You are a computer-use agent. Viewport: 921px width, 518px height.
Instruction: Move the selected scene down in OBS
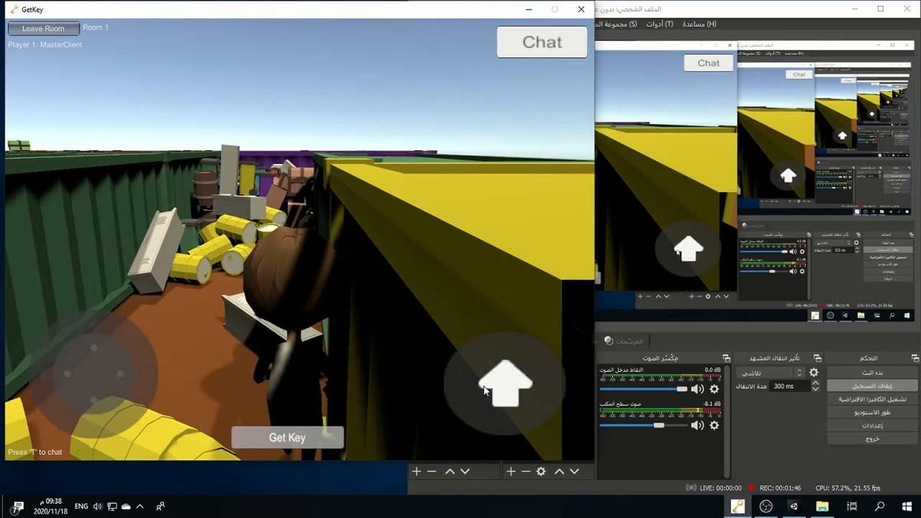pos(465,471)
